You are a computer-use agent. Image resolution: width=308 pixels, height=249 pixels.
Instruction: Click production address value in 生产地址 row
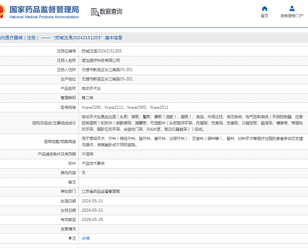coord(107,79)
